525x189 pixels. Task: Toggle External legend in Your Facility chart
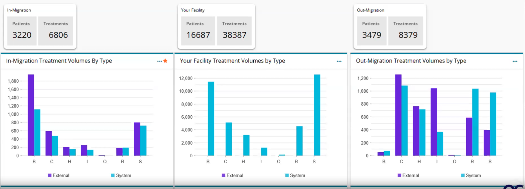232,175
